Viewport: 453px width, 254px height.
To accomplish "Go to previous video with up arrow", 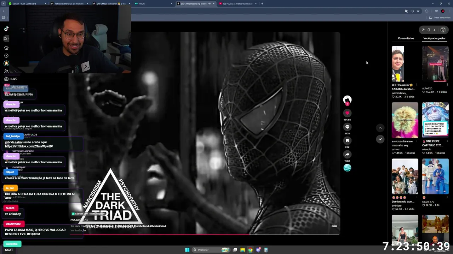I will 380,128.
